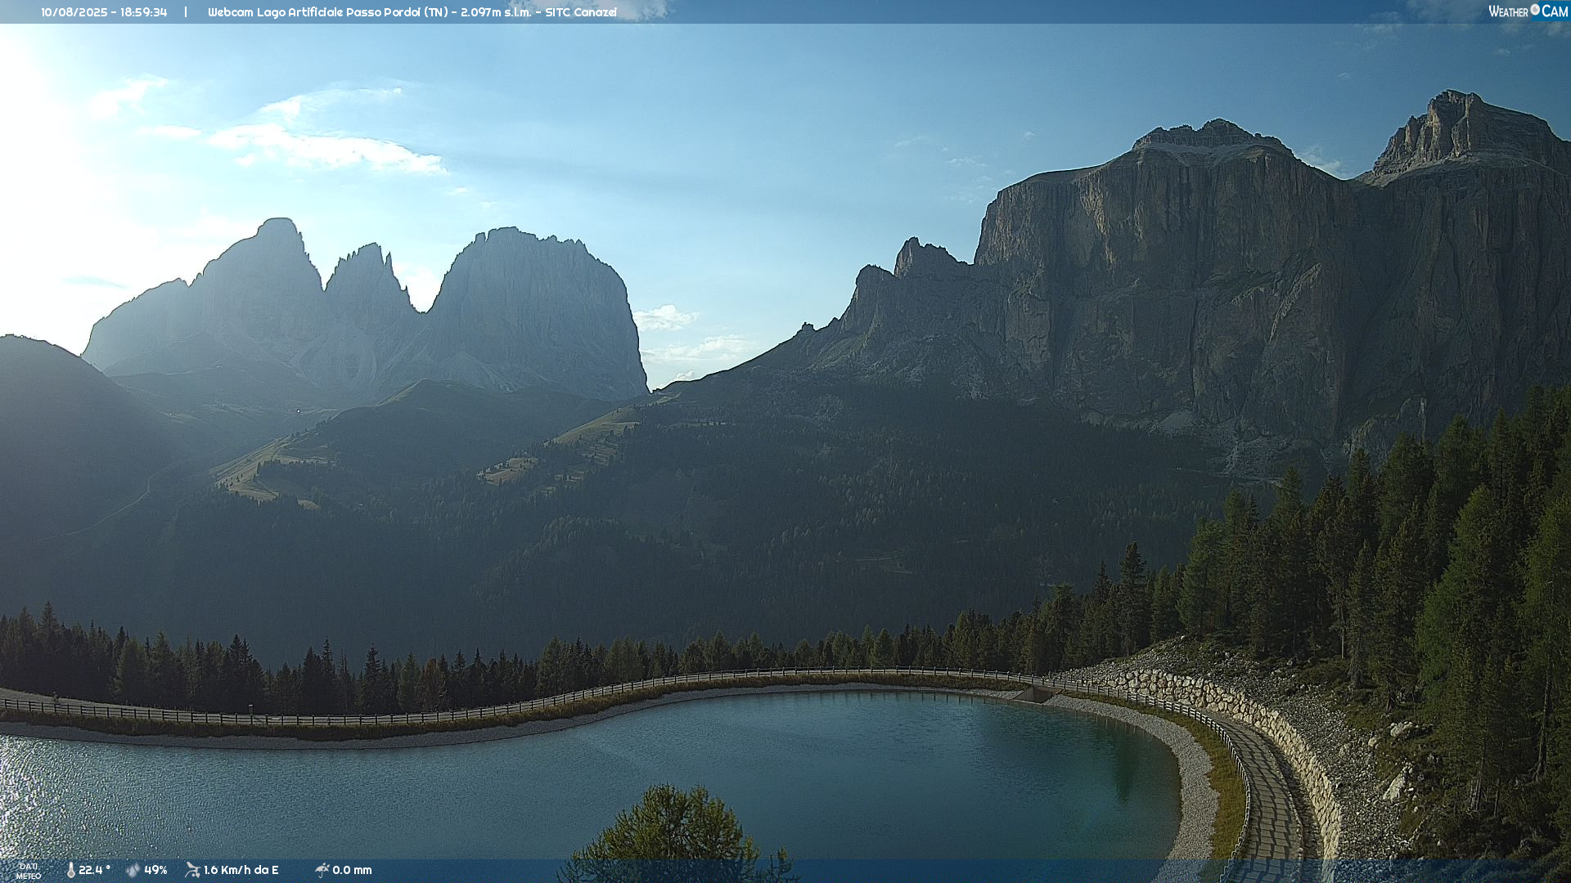The height and width of the screenshot is (883, 1571).
Task: Select the wind reading '1.6 Km/h da E'
Action: (x=241, y=870)
